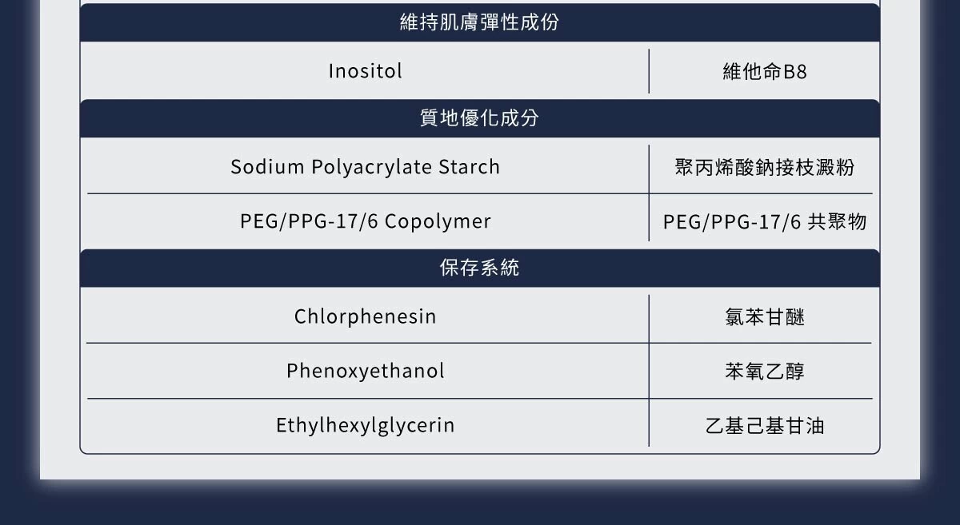
Task: Click the B8 text in vitamin cell
Action: (x=795, y=72)
